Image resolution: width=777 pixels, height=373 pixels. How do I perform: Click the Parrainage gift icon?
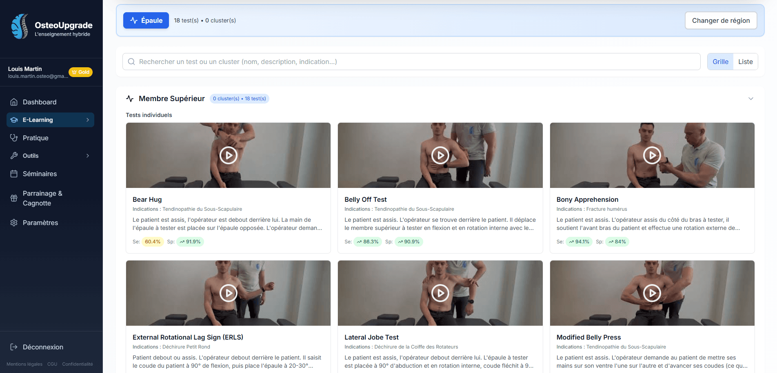[14, 198]
